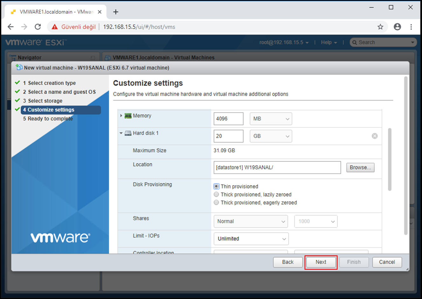Click the Hard disk size field 20
422x299 pixels.
pyautogui.click(x=229, y=136)
